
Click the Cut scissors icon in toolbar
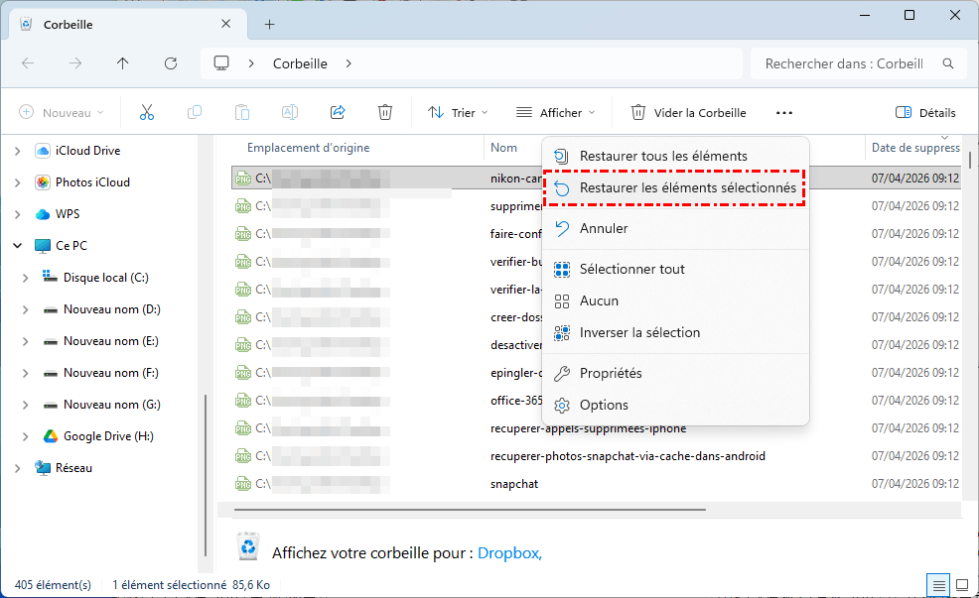[x=147, y=113]
